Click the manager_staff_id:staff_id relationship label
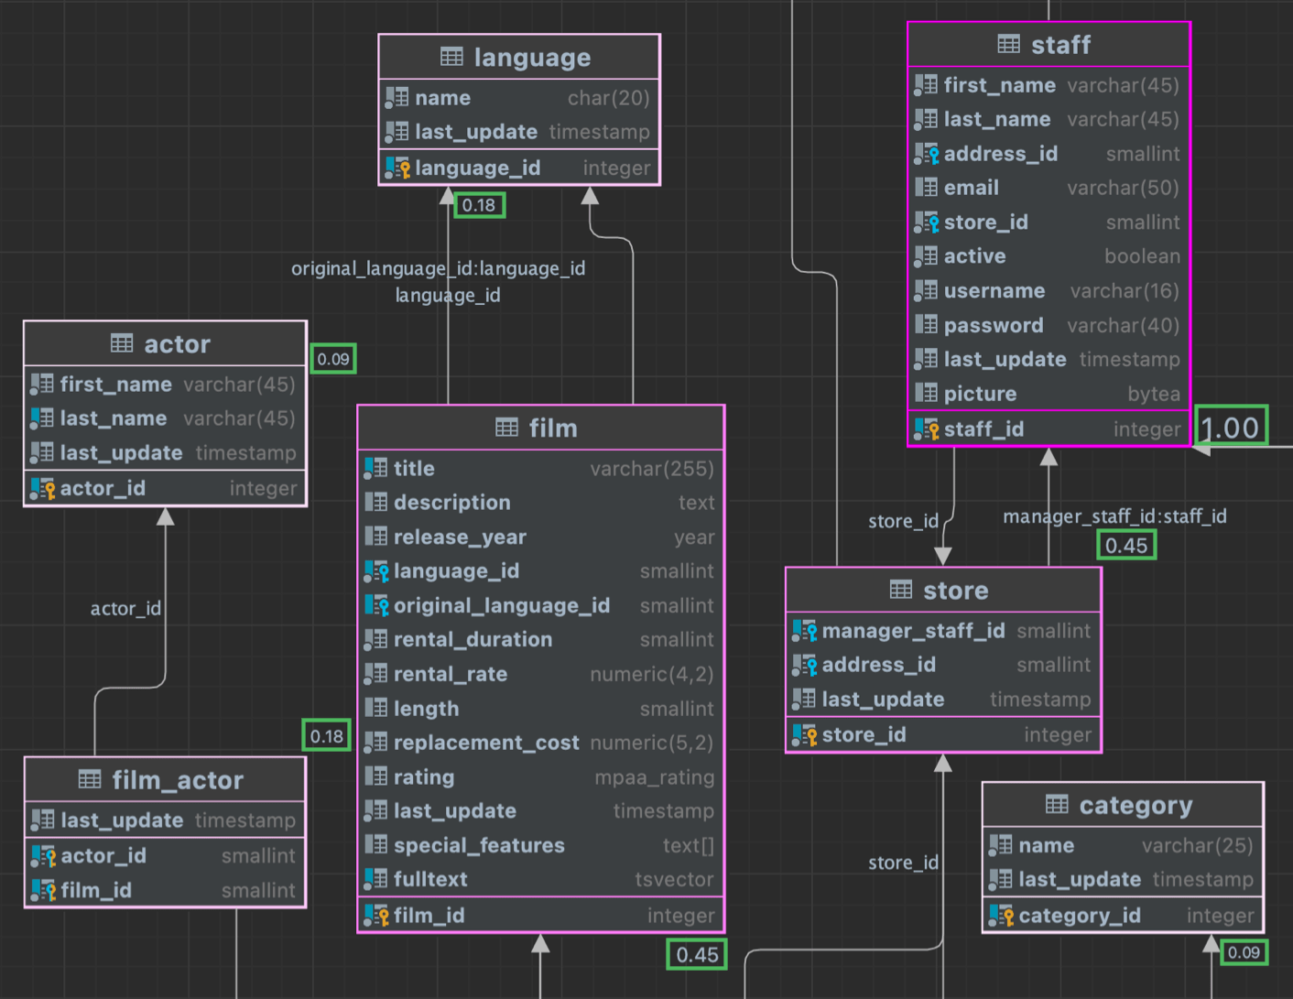 click(x=1114, y=516)
